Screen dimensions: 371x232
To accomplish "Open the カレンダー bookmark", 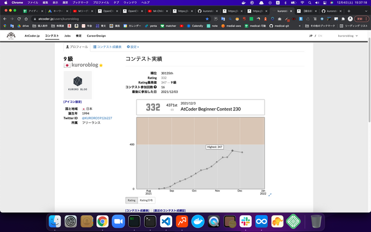I will (x=132, y=26).
